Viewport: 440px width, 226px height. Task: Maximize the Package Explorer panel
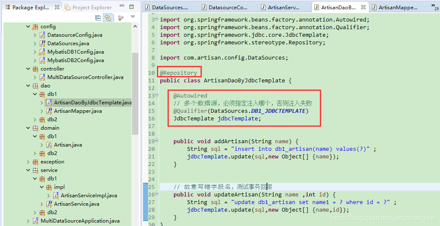tap(132, 7)
